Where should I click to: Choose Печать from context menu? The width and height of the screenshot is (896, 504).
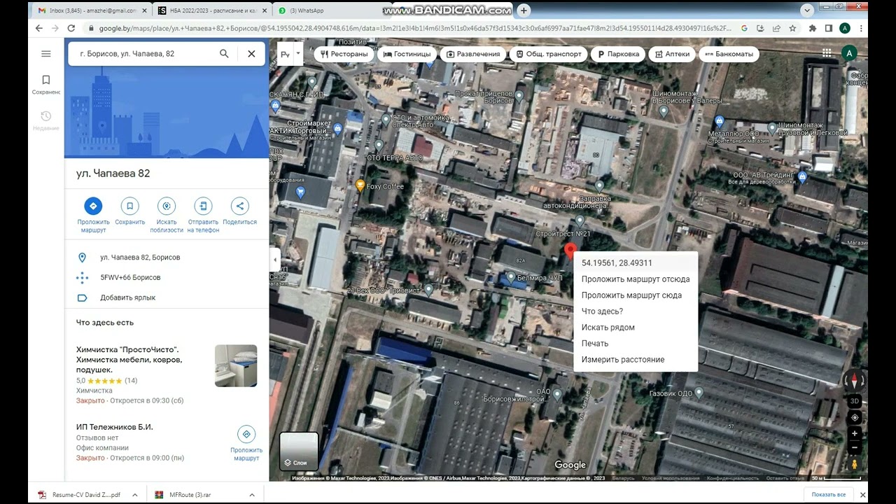[636, 344]
